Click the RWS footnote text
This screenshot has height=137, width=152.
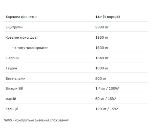tap(36, 120)
